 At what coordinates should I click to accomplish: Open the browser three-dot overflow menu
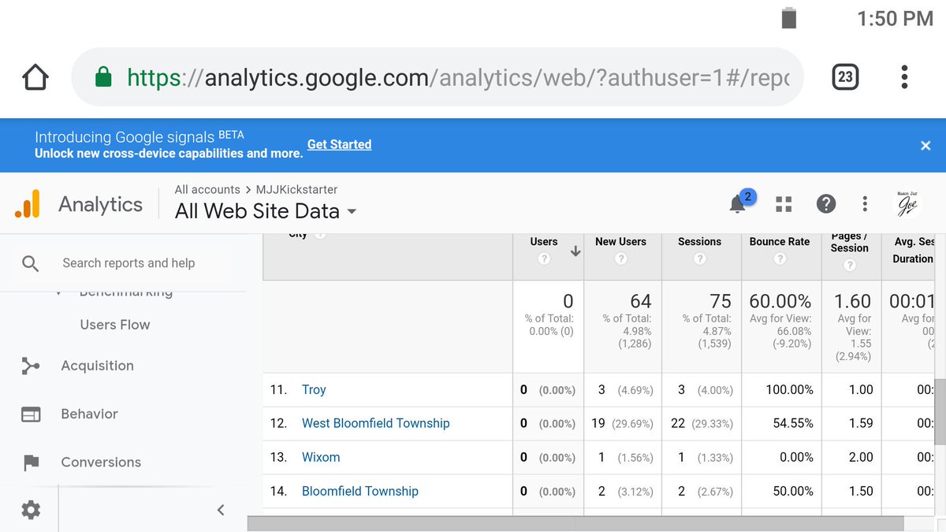[x=904, y=76]
